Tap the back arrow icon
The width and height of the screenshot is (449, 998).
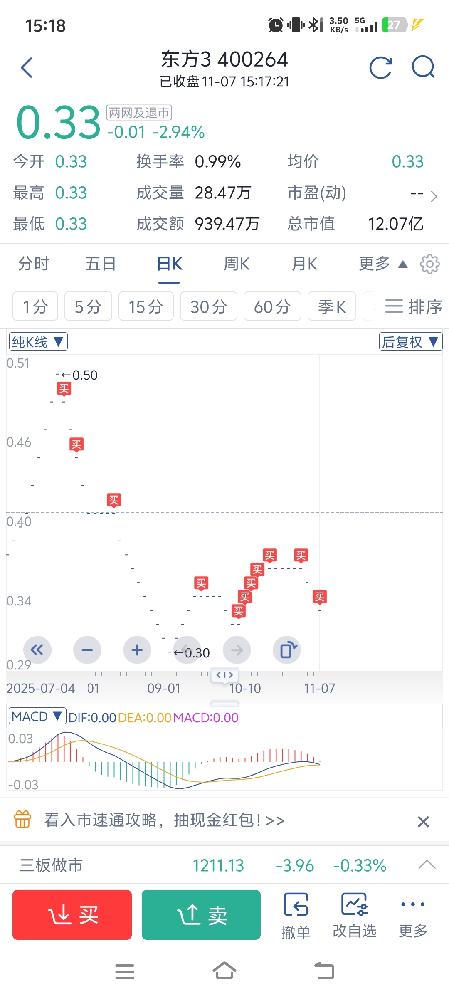pos(27,67)
